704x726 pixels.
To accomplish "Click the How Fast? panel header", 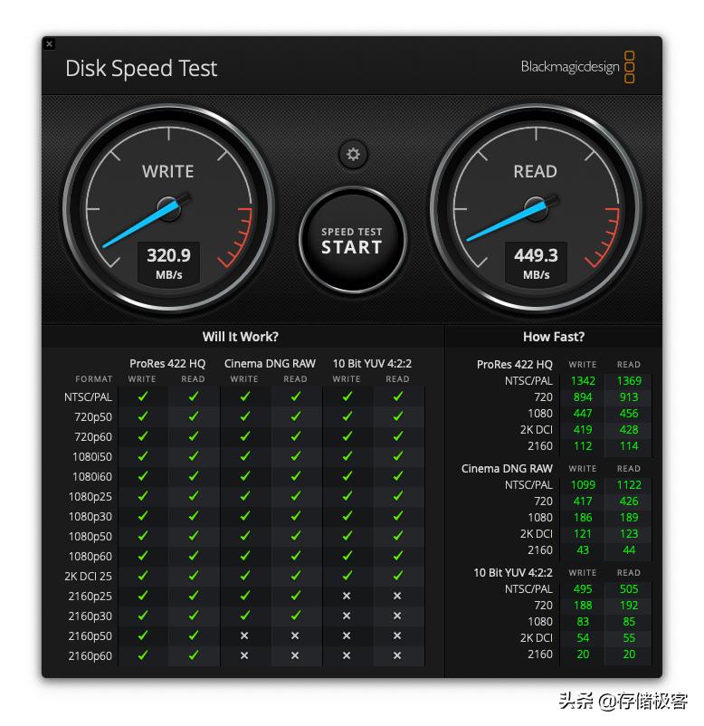I will pyautogui.click(x=554, y=337).
